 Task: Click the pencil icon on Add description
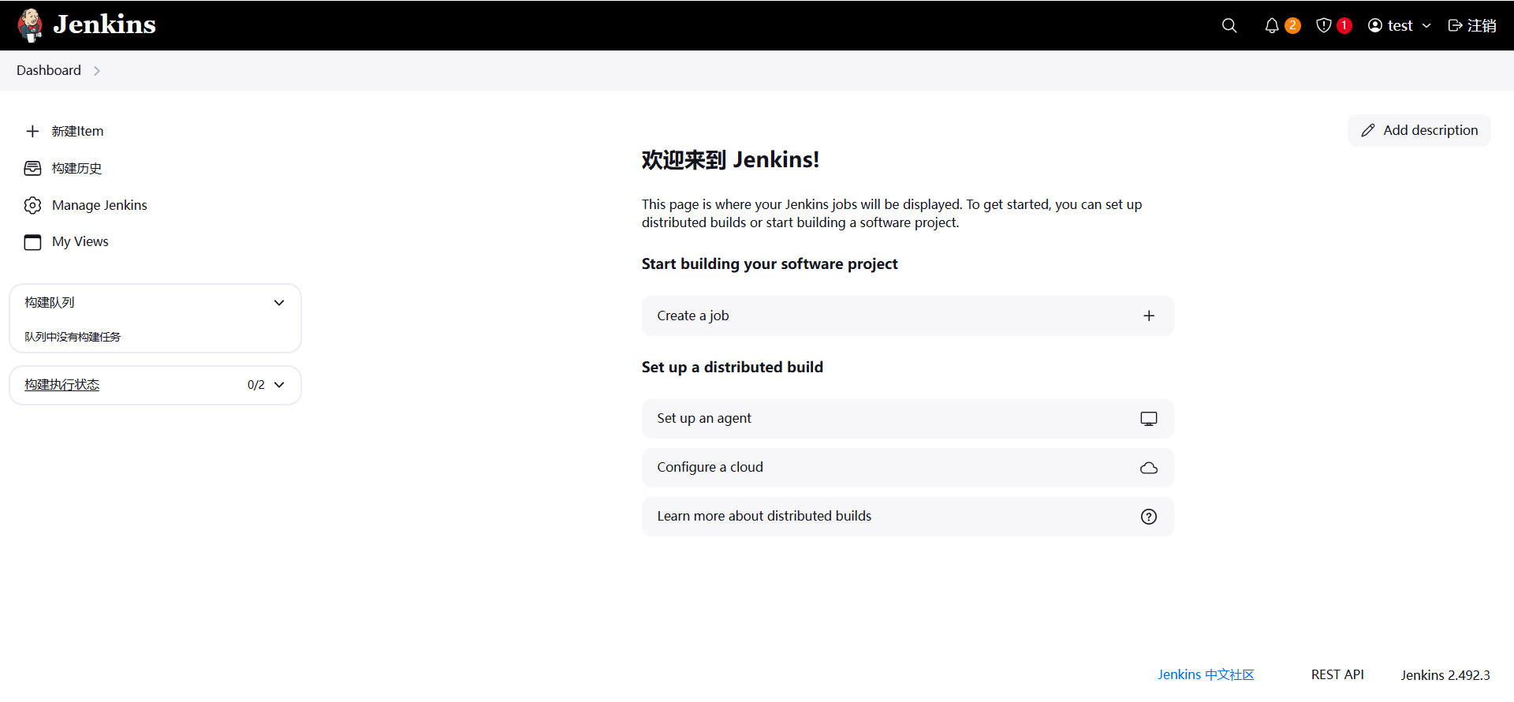(x=1368, y=130)
